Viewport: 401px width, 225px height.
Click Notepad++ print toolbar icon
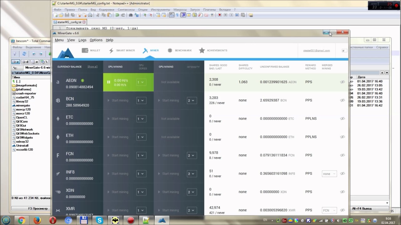pyautogui.click(x=90, y=15)
